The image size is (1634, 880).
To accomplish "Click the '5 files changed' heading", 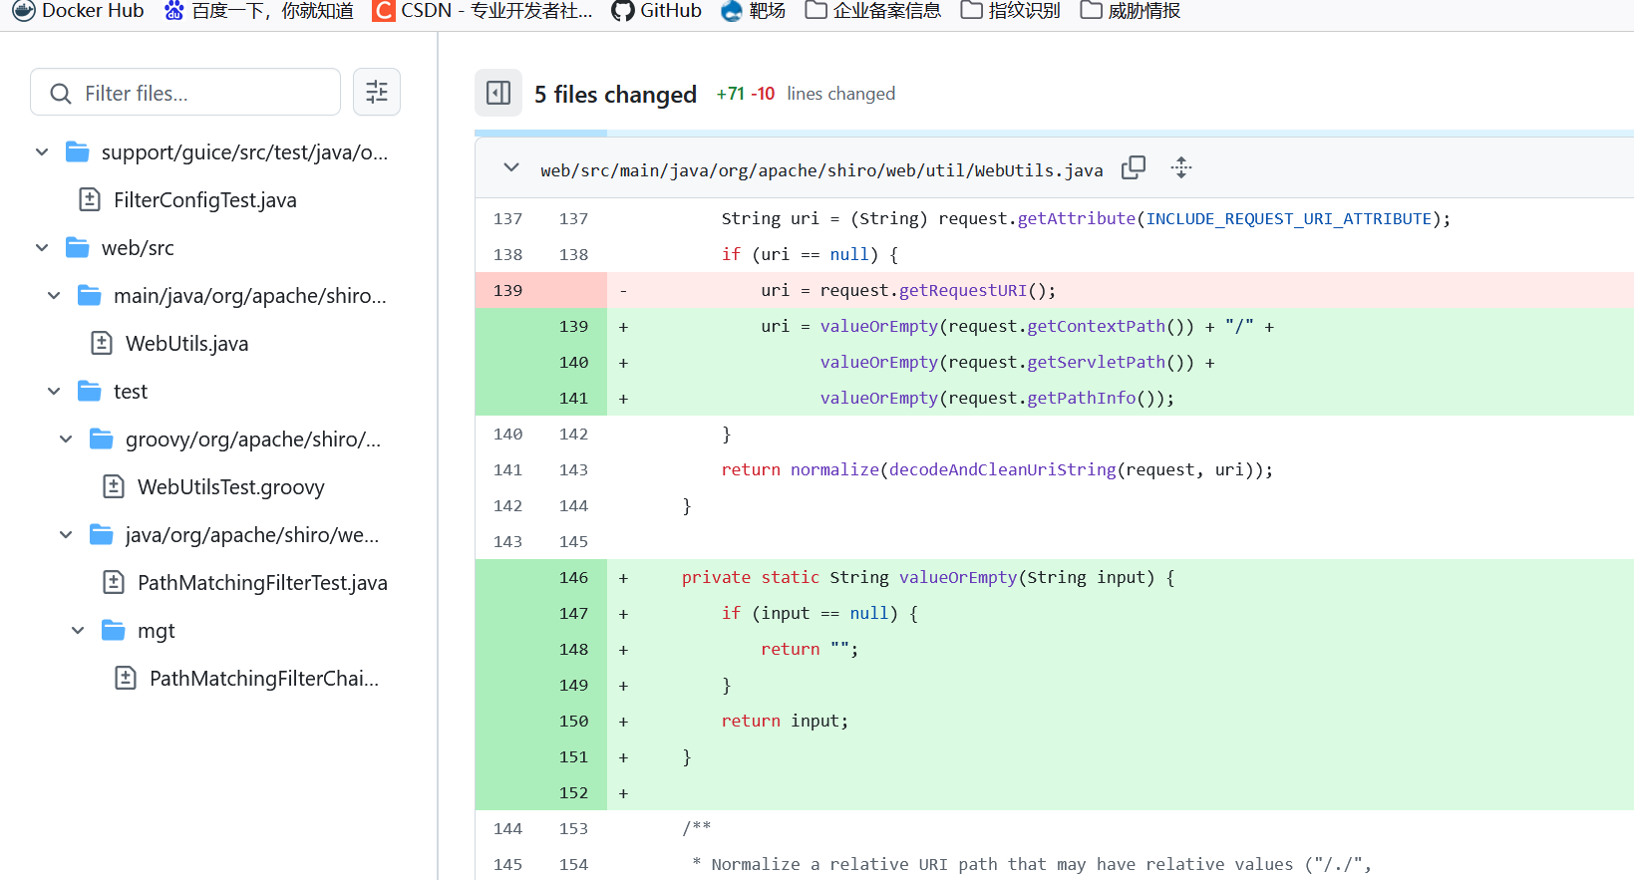I will click(615, 94).
